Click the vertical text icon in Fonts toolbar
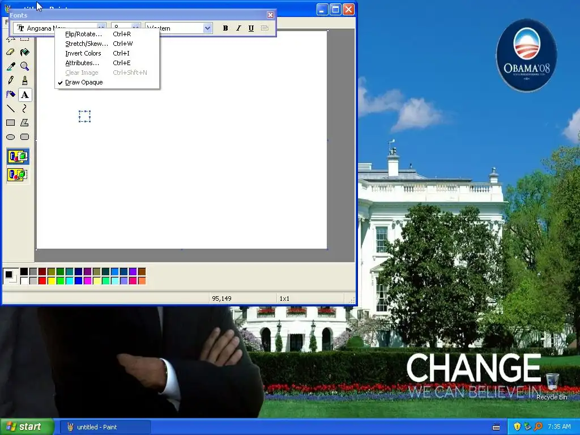 (x=265, y=28)
